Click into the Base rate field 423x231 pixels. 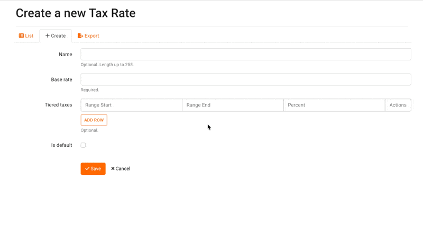click(x=245, y=79)
